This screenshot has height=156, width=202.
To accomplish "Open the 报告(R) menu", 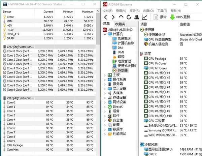I will coord(134,11).
